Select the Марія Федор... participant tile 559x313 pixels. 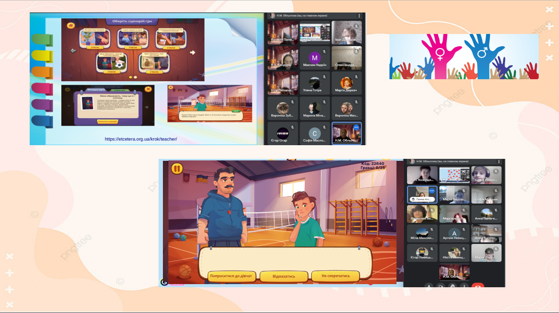coord(454,194)
